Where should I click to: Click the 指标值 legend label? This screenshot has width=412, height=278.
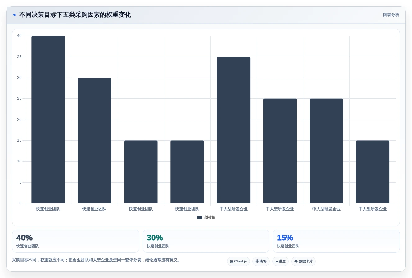[210, 217]
